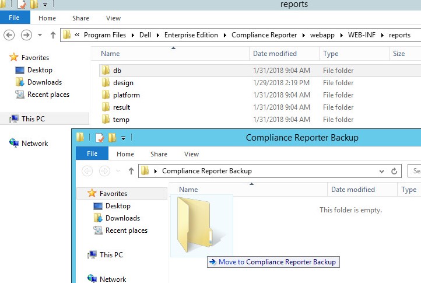Open File menu in Compliance Reporter Backup window
Image resolution: width=421 pixels, height=283 pixels.
pyautogui.click(x=92, y=153)
